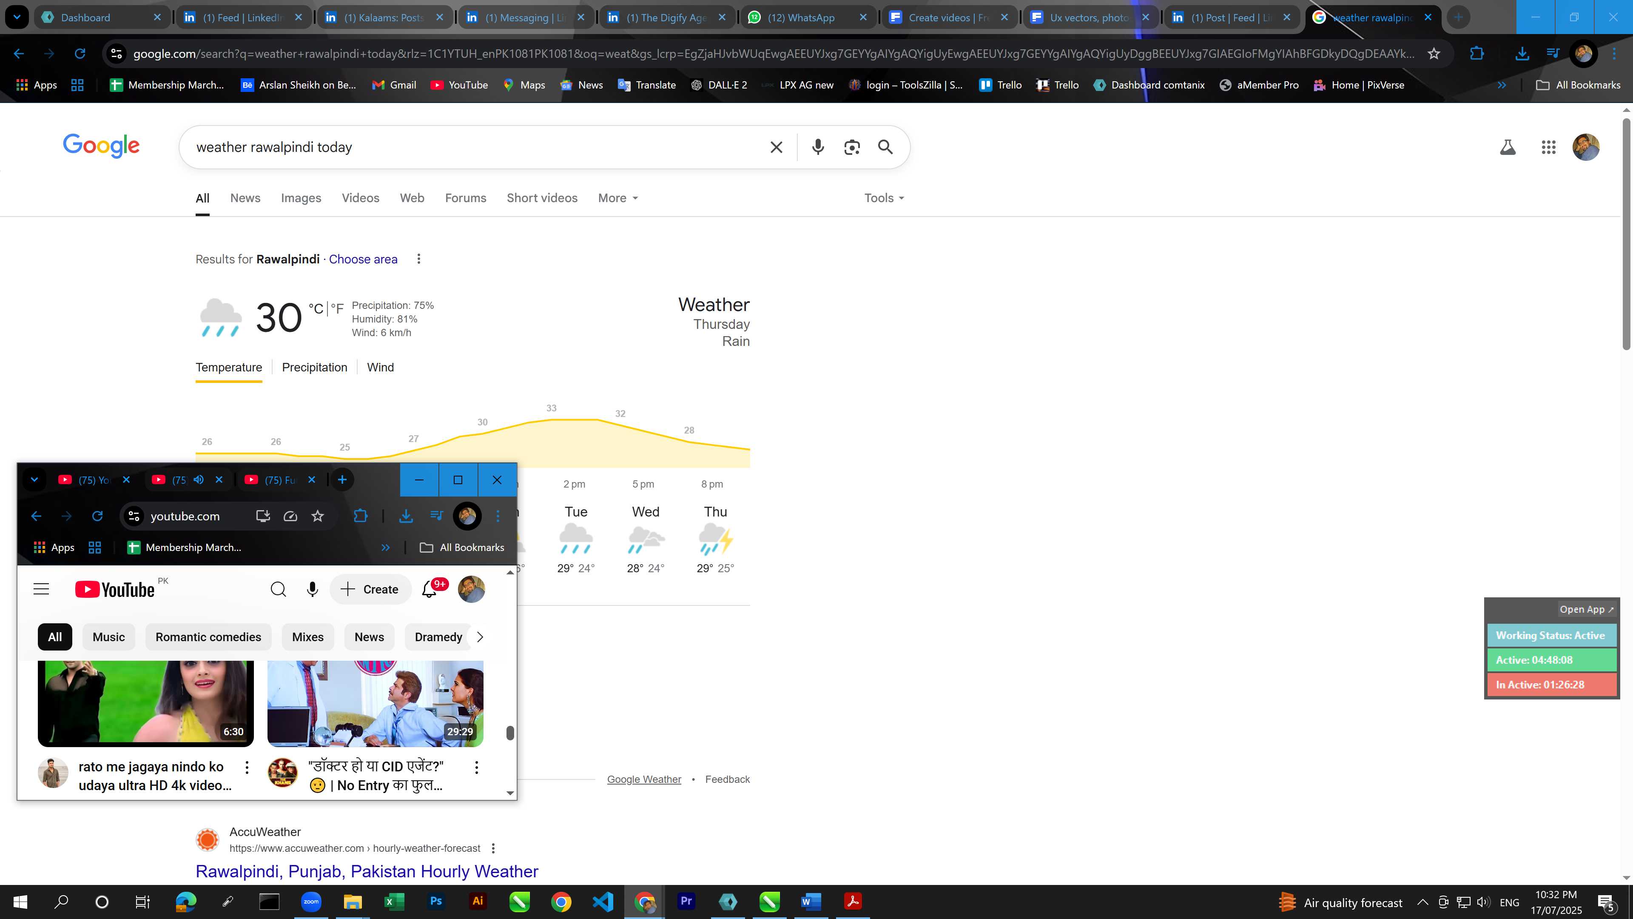Show hidden system tray icons

1422,902
